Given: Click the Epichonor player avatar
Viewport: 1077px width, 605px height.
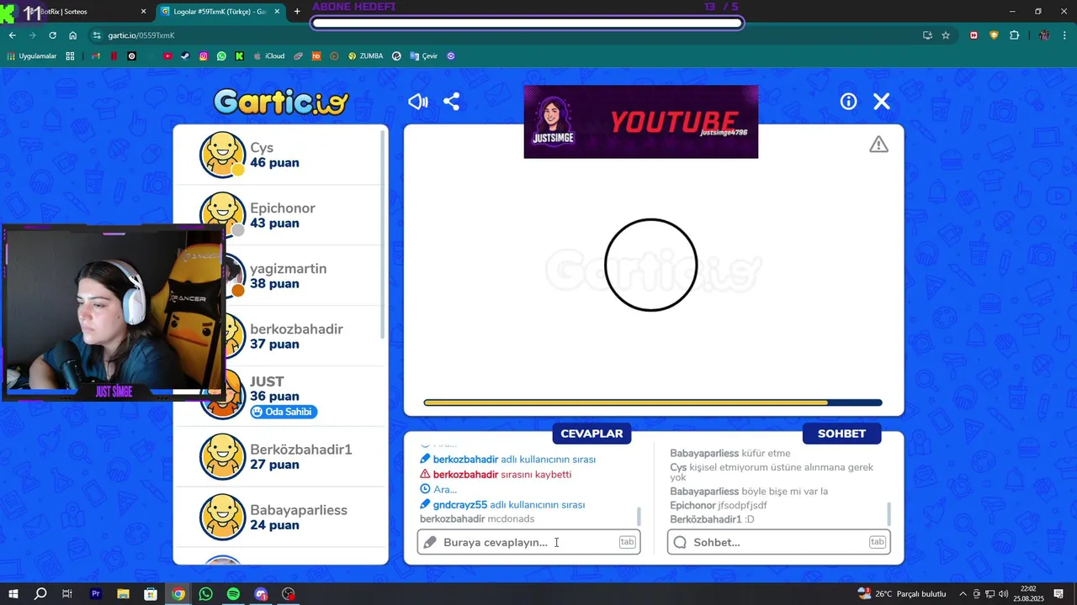Looking at the screenshot, I should (222, 215).
